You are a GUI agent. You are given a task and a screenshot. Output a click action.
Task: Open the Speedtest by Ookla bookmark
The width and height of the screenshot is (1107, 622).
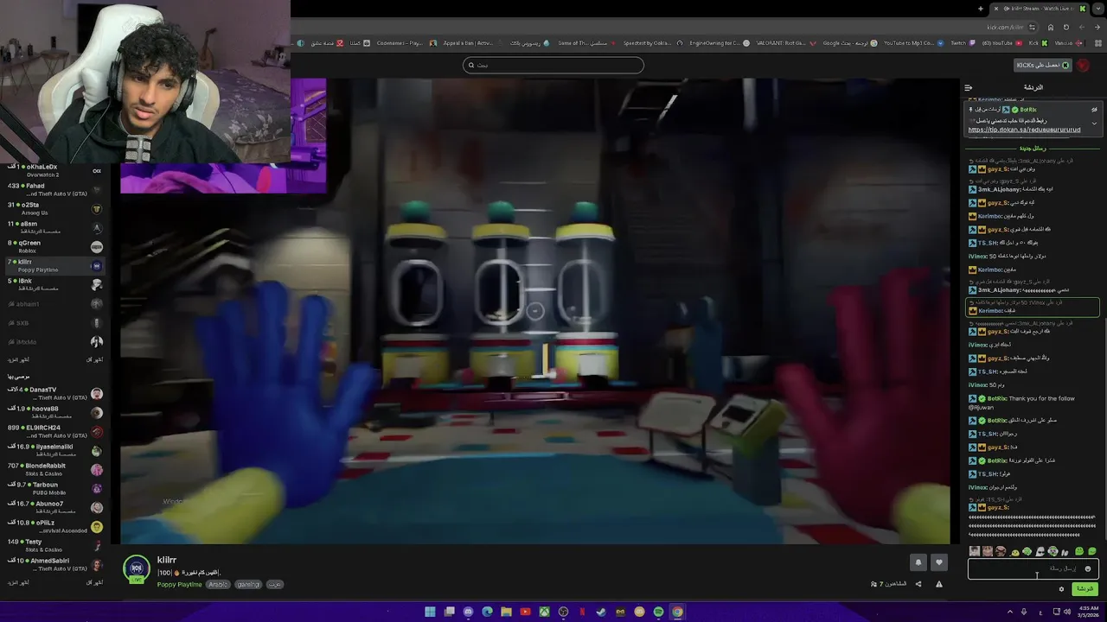(x=652, y=43)
